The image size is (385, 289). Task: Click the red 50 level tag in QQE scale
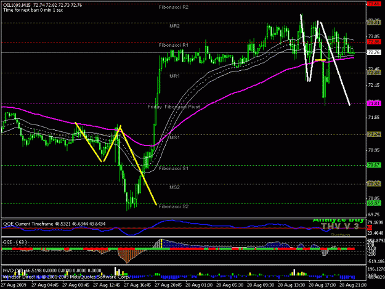369,228
